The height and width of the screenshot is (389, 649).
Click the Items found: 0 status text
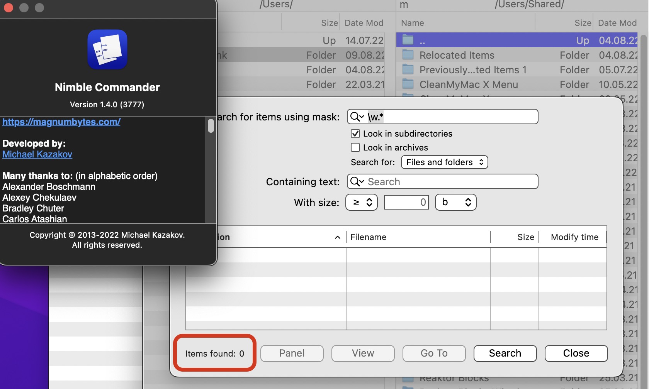coord(215,353)
